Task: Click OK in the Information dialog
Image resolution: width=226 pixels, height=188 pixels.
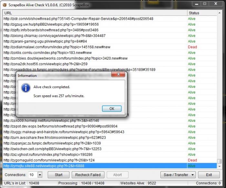Action: click(112, 109)
